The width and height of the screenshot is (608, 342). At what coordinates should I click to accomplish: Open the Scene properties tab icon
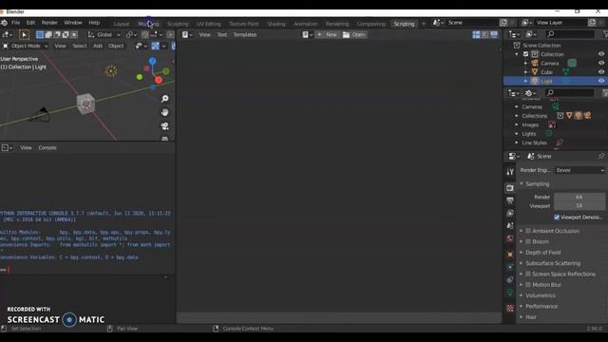pyautogui.click(x=510, y=226)
